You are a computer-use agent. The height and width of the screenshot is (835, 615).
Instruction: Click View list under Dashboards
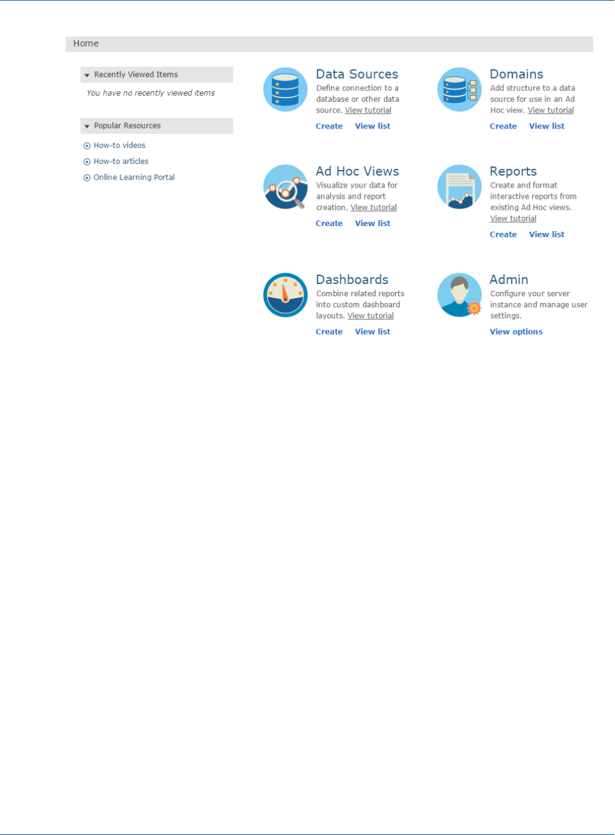click(x=372, y=332)
